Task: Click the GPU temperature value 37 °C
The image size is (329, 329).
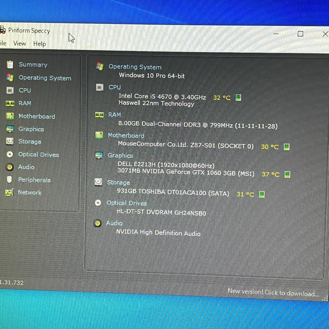Action: coord(271,174)
